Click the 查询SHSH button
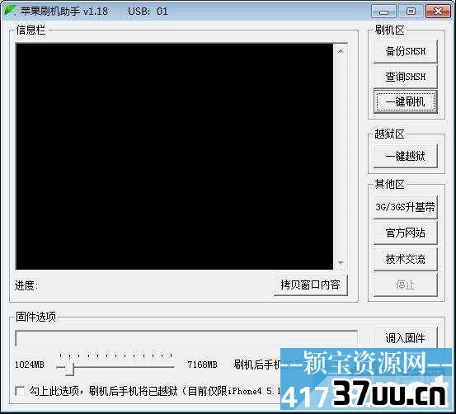456x414 pixels. (406, 77)
